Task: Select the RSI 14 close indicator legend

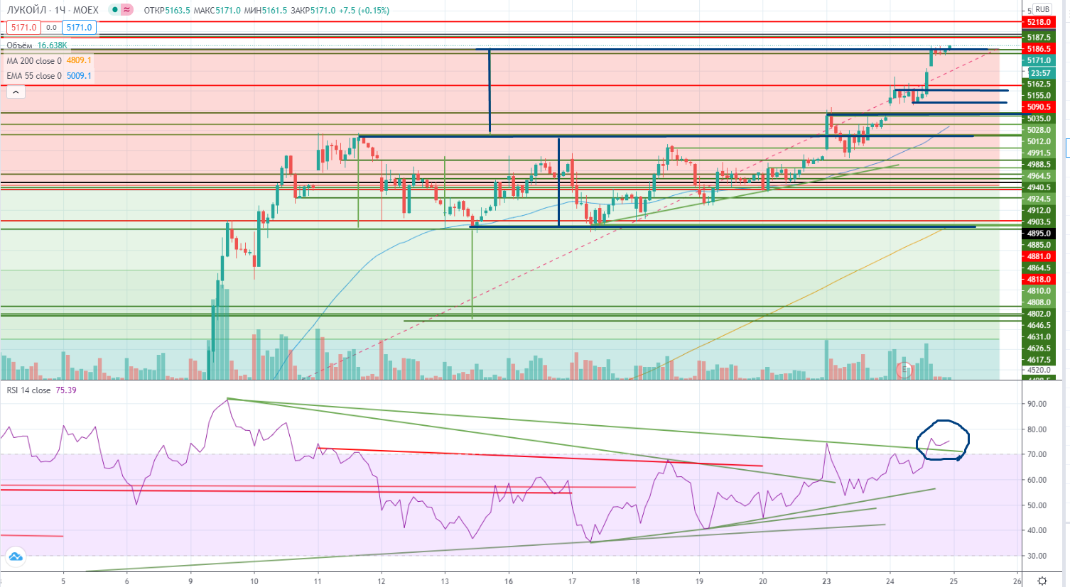Action: (28, 390)
